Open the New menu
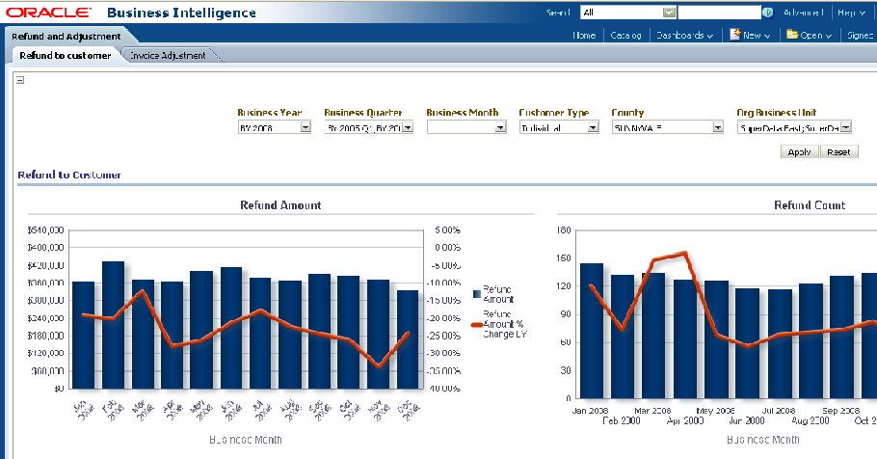 point(757,36)
